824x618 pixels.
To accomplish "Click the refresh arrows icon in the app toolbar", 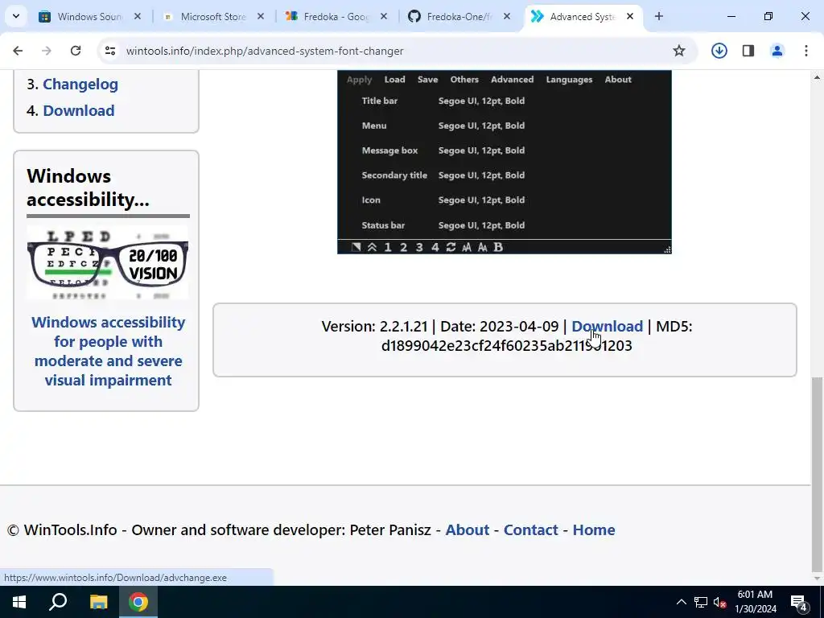I will click(451, 247).
